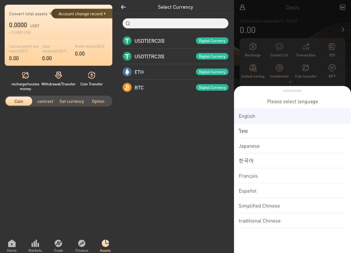Open the recharge/receive money icon

[x=25, y=75]
